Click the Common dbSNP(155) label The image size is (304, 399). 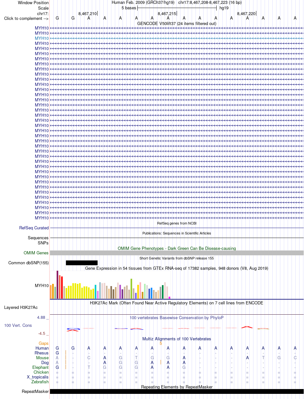[x=28, y=263]
